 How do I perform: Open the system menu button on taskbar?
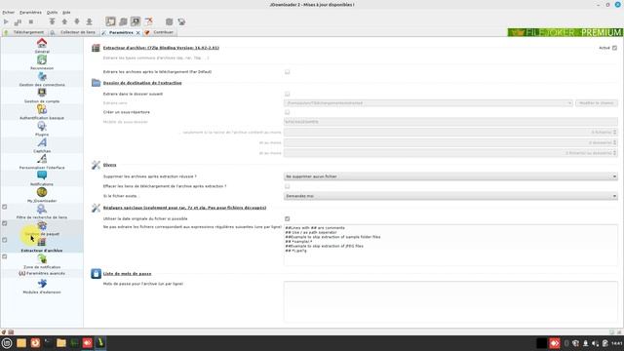(x=7, y=343)
